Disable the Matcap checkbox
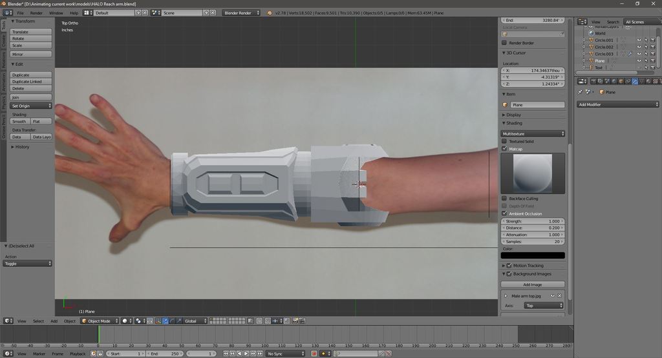The width and height of the screenshot is (662, 358). tap(504, 148)
